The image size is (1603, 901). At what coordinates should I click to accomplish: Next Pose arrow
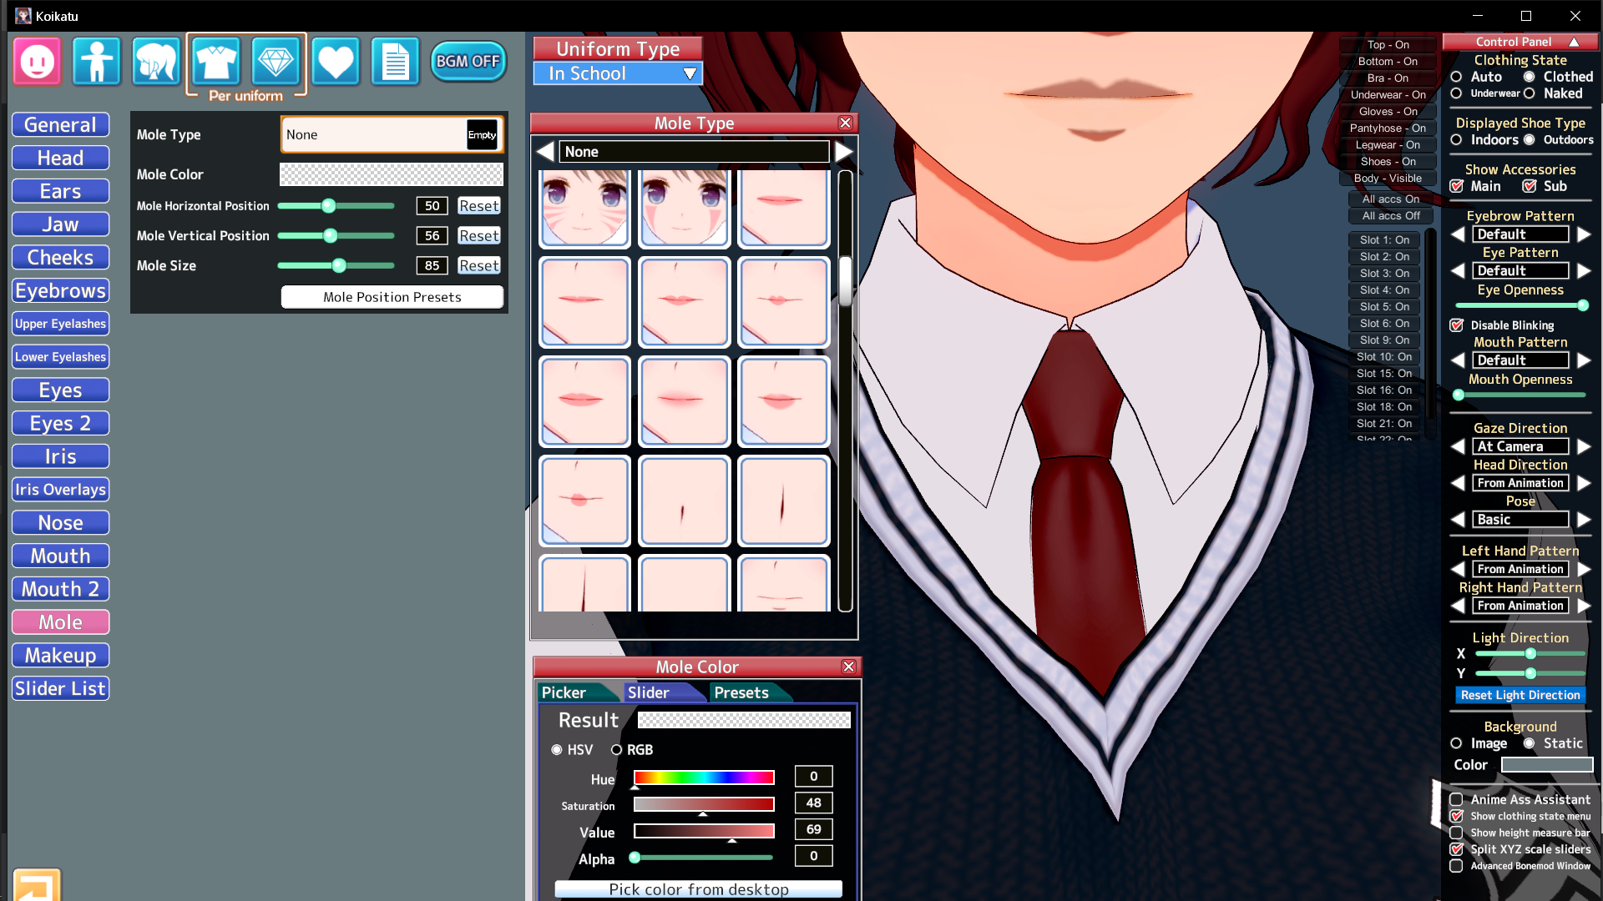click(x=1584, y=520)
